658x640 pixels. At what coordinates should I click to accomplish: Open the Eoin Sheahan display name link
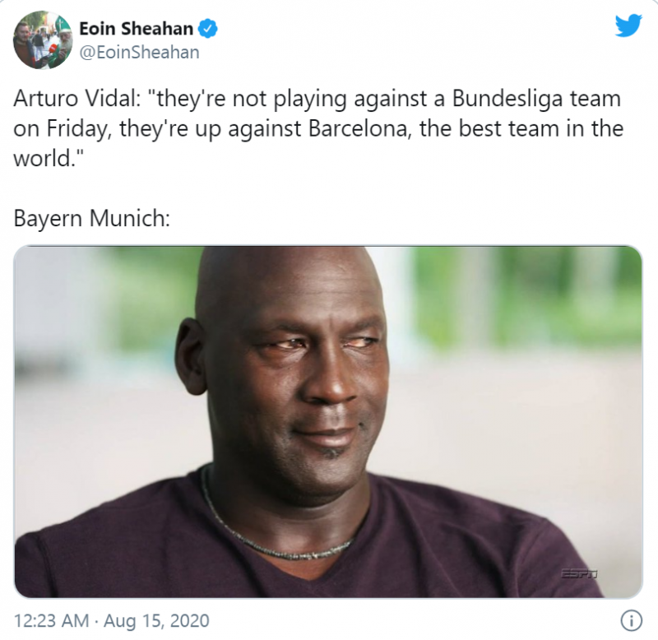click(x=136, y=29)
